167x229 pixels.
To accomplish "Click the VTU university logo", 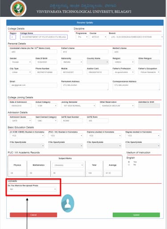I will [18, 8].
